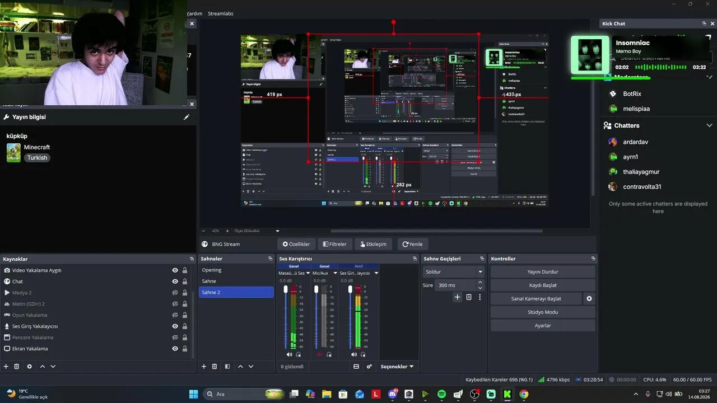Collapse the Moderators list chevron
Image resolution: width=717 pixels, height=403 pixels.
click(710, 77)
